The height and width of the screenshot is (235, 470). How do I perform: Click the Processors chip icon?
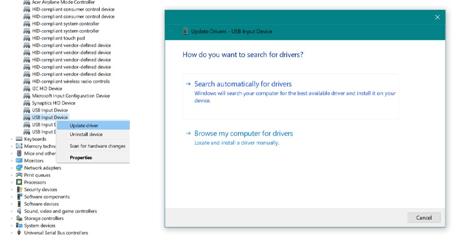[19, 182]
